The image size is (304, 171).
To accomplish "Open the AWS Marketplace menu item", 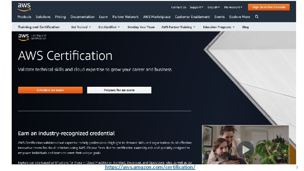I will click(157, 17).
